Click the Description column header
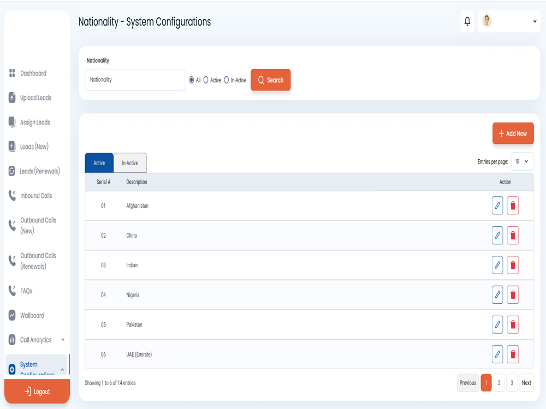546x409 pixels. [x=136, y=182]
